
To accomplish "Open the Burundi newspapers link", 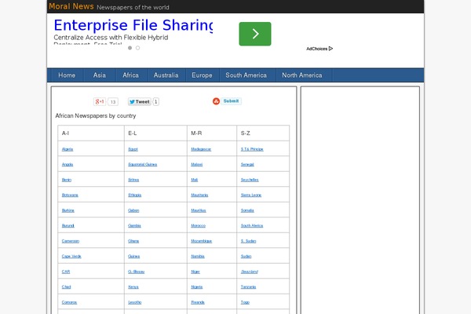I will tap(68, 226).
